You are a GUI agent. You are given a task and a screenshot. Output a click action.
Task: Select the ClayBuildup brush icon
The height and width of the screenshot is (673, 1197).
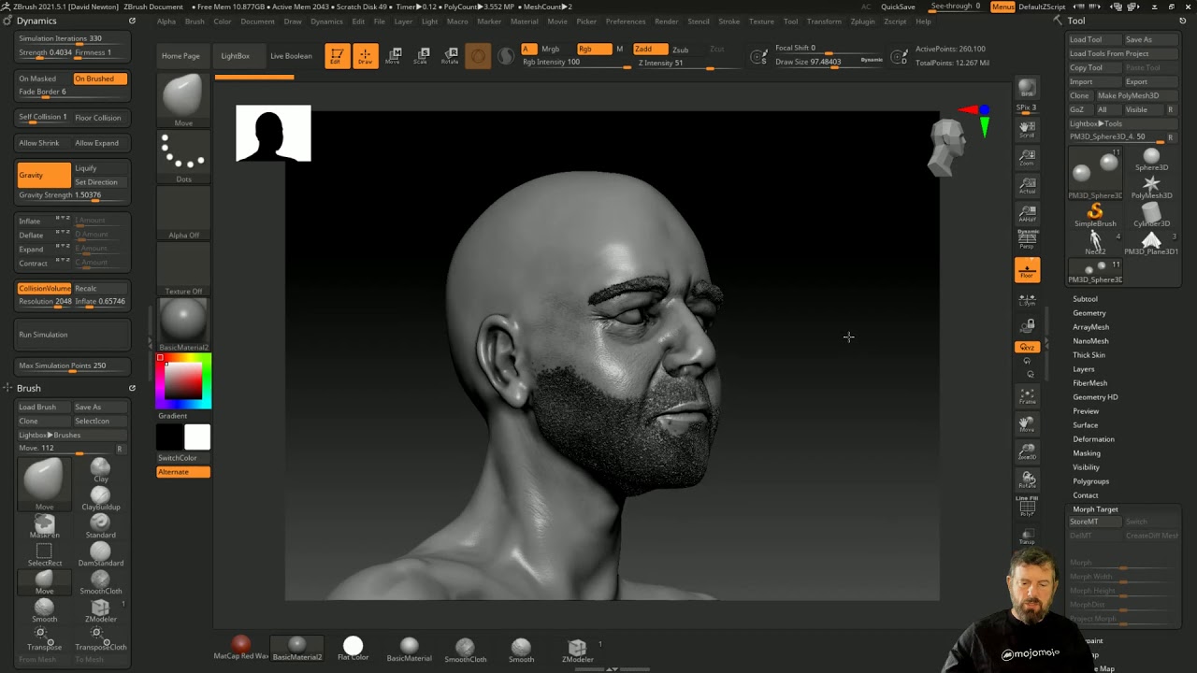pyautogui.click(x=100, y=498)
